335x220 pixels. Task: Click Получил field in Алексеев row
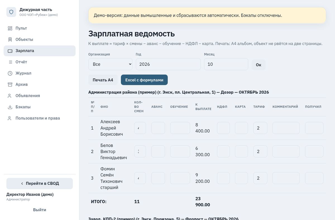coord(314,128)
